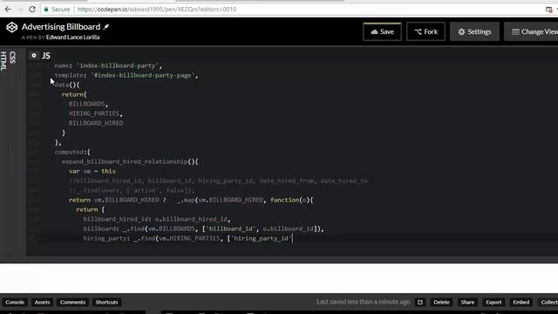Click the 'data(){' code line
Screen dimensions: 558x314
coord(67,85)
